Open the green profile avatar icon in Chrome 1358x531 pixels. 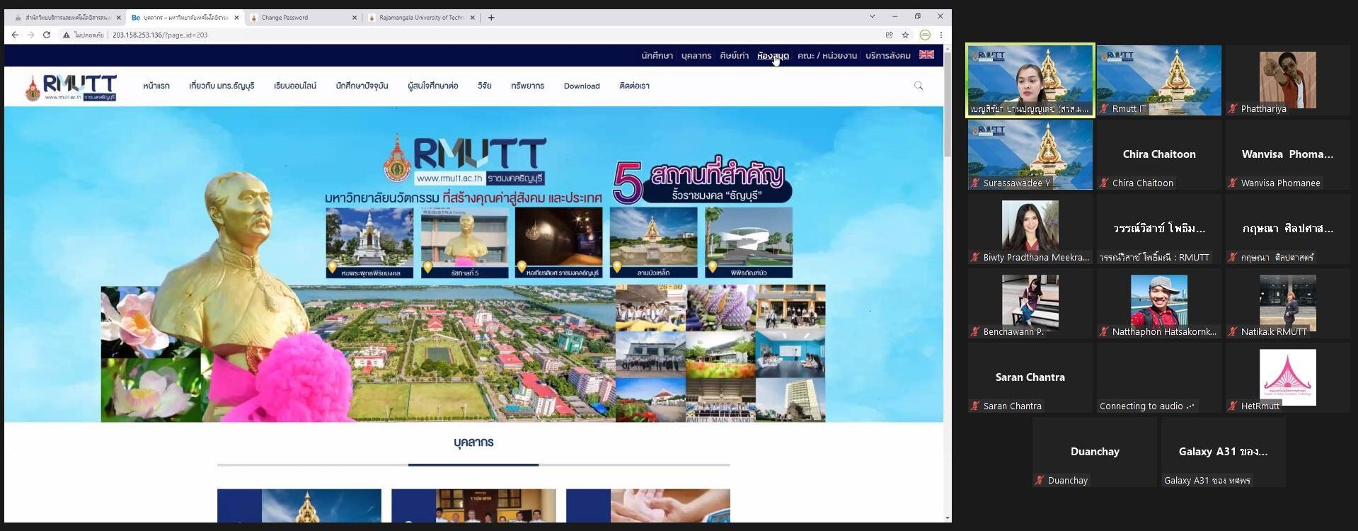tap(925, 35)
